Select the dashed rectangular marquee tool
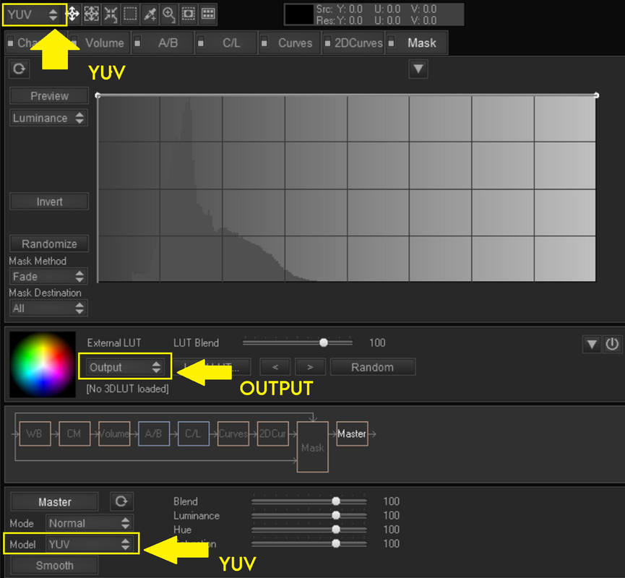This screenshot has height=578, width=625. click(x=130, y=14)
